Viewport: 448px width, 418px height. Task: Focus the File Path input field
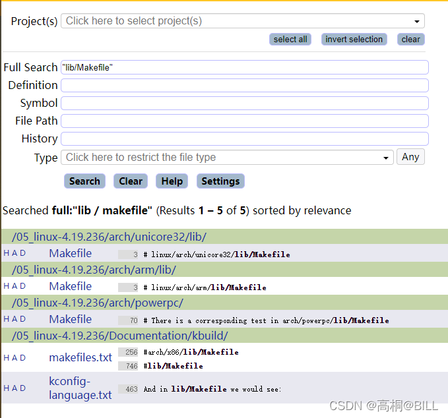tap(245, 121)
